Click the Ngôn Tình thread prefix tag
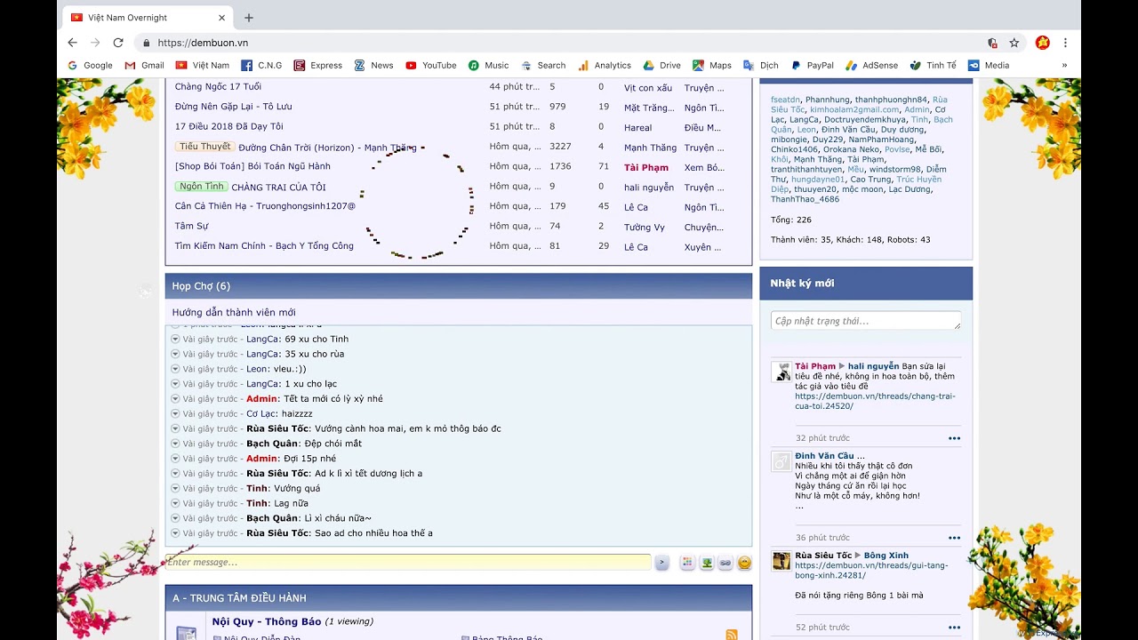 coord(202,187)
